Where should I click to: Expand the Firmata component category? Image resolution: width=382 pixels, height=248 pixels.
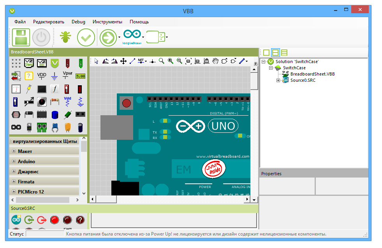pyautogui.click(x=15, y=181)
